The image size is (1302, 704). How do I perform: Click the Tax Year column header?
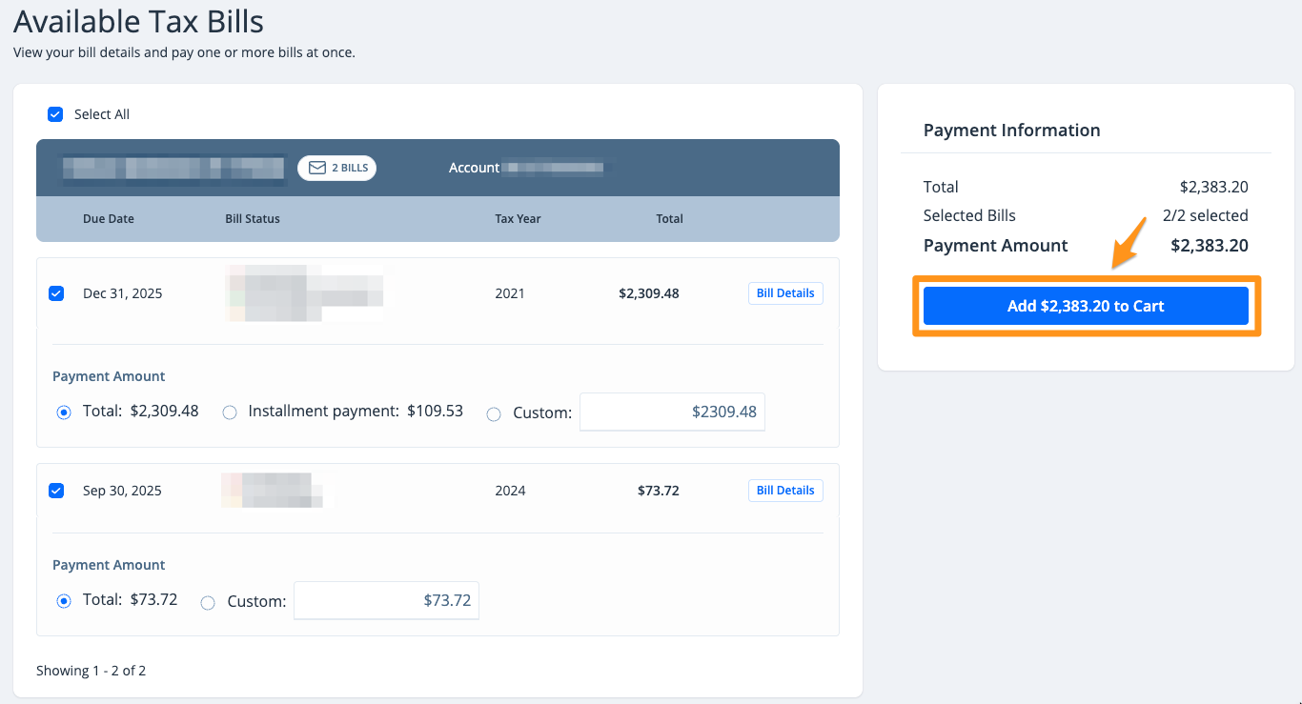(518, 218)
